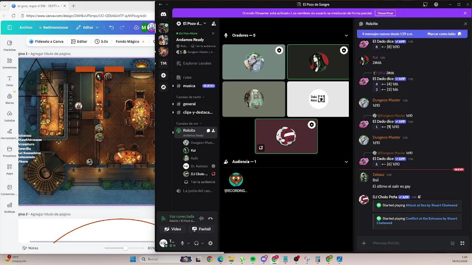
Task: Collapse the Audiencia section
Action: point(346,162)
